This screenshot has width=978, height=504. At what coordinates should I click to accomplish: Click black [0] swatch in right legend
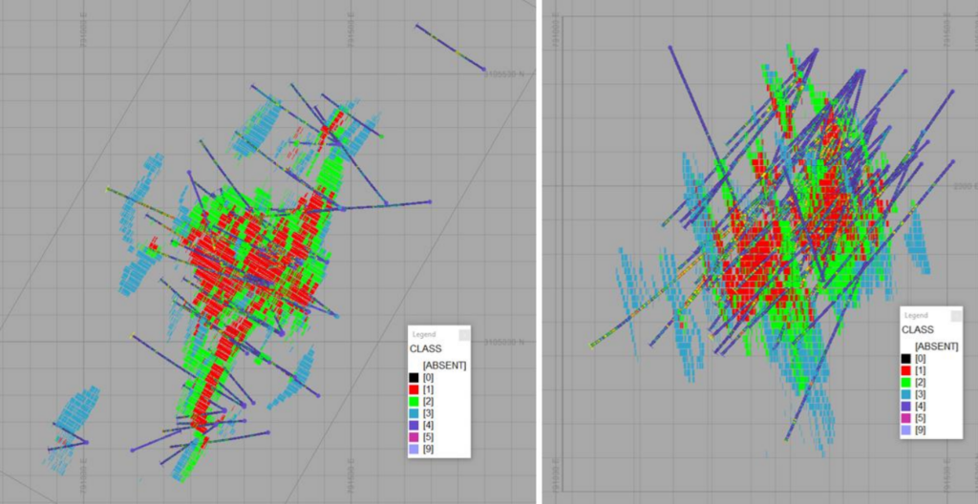(905, 359)
